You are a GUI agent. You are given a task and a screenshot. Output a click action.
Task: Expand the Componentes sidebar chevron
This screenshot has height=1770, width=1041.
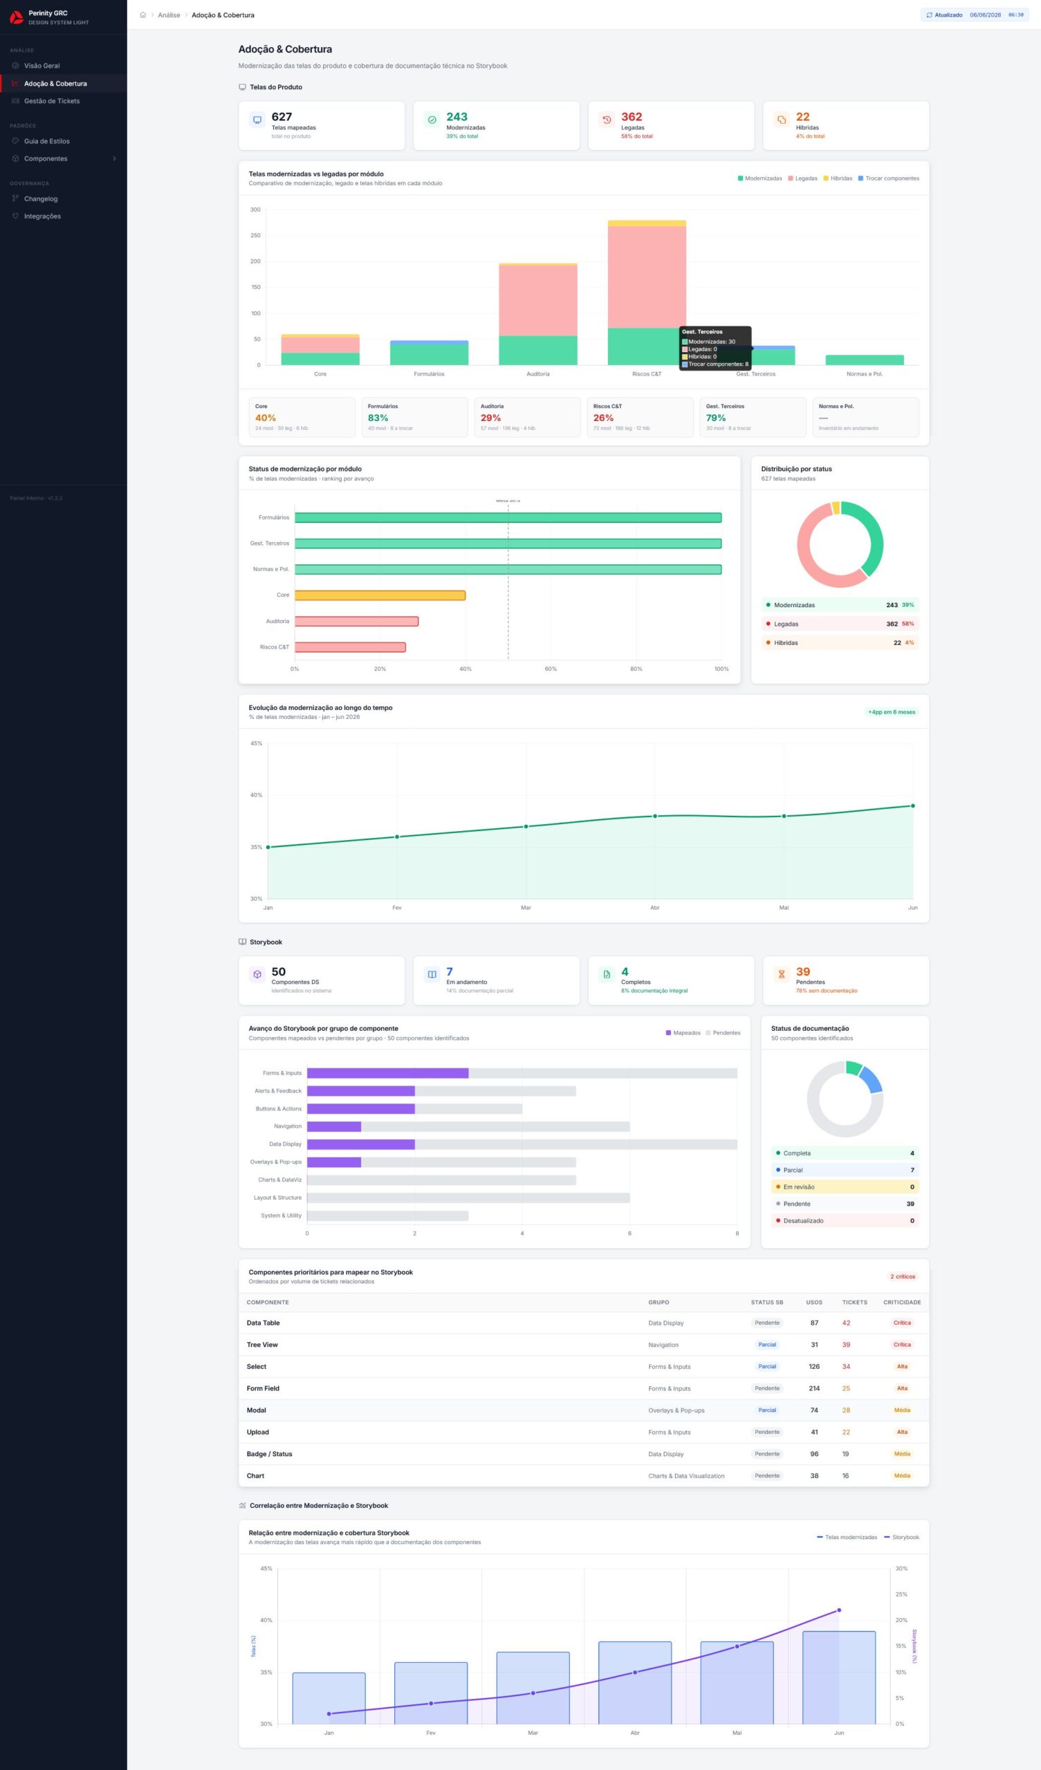[115, 159]
